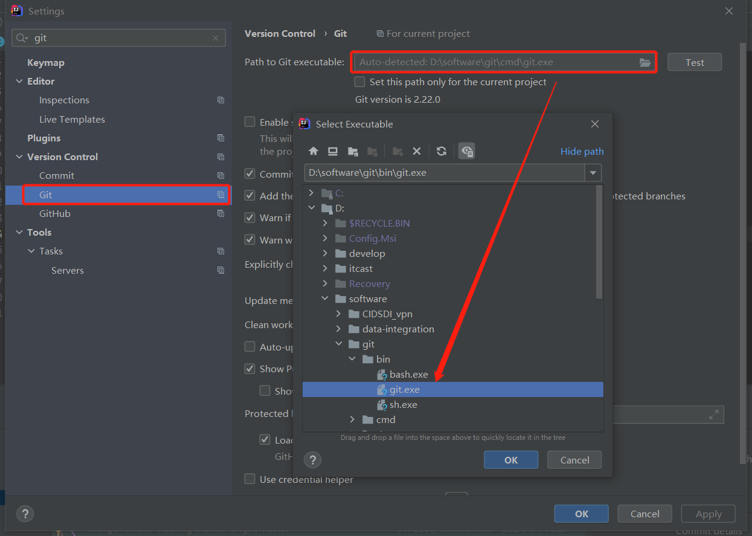The height and width of the screenshot is (536, 752).
Task: Go to project directory icon
Action: click(x=353, y=151)
